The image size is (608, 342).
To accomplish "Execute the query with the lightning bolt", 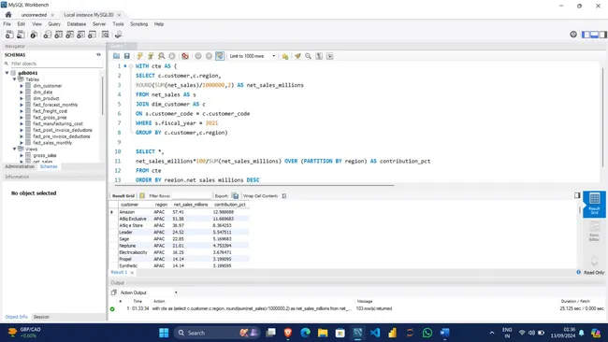I will tap(140, 56).
